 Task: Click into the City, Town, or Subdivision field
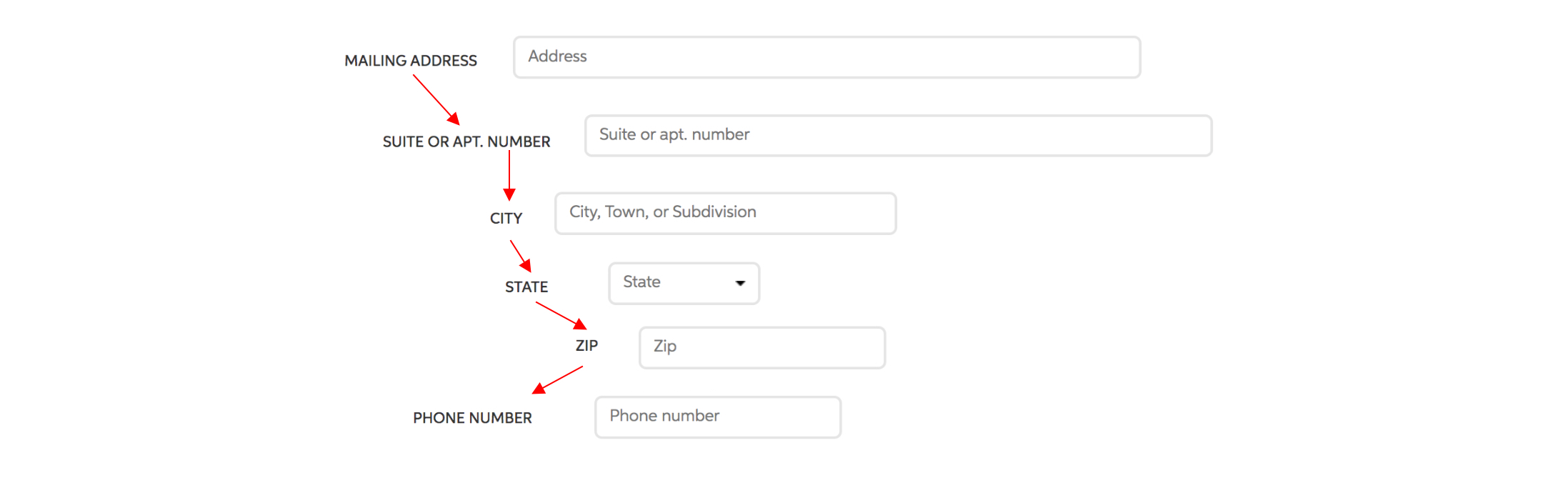coord(726,213)
